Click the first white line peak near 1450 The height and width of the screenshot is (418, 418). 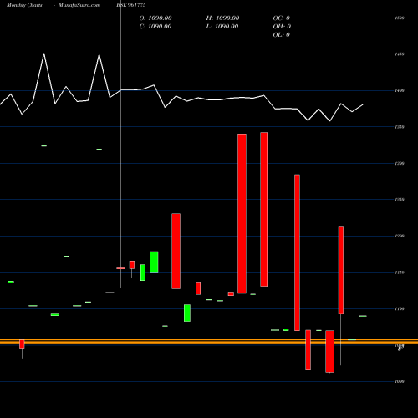[x=44, y=54]
